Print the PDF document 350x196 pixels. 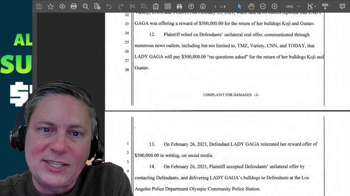pyautogui.click(x=74, y=7)
